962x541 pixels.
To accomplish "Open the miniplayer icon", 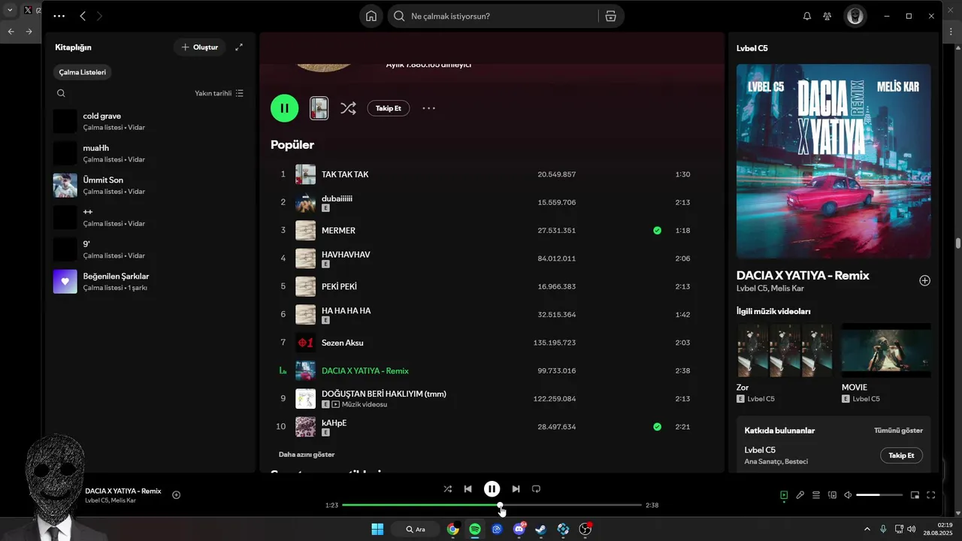I will click(x=915, y=495).
